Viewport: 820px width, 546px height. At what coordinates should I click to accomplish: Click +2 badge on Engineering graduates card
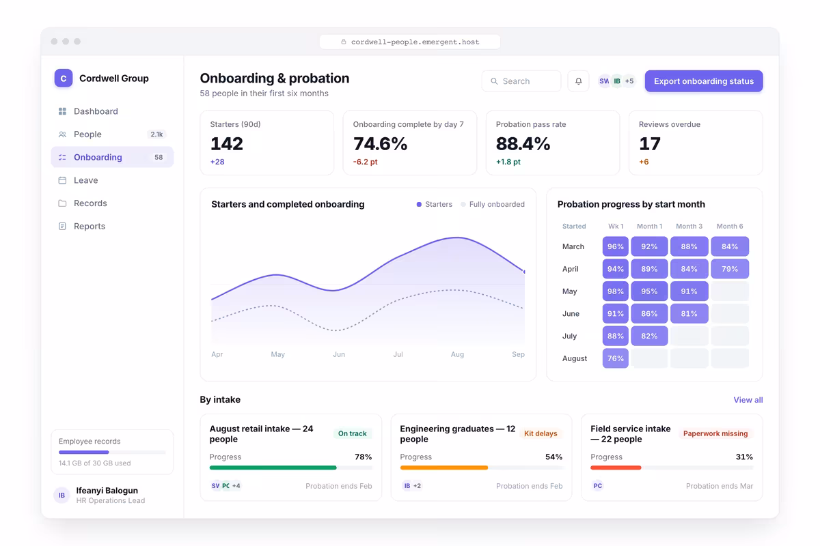tap(417, 486)
